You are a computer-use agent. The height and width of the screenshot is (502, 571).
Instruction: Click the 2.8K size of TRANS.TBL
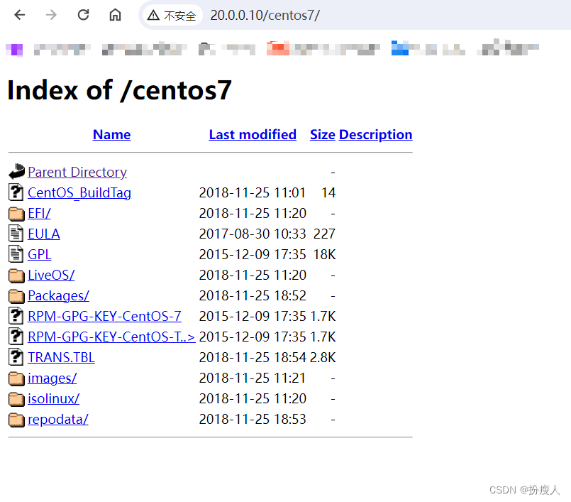pyautogui.click(x=323, y=358)
